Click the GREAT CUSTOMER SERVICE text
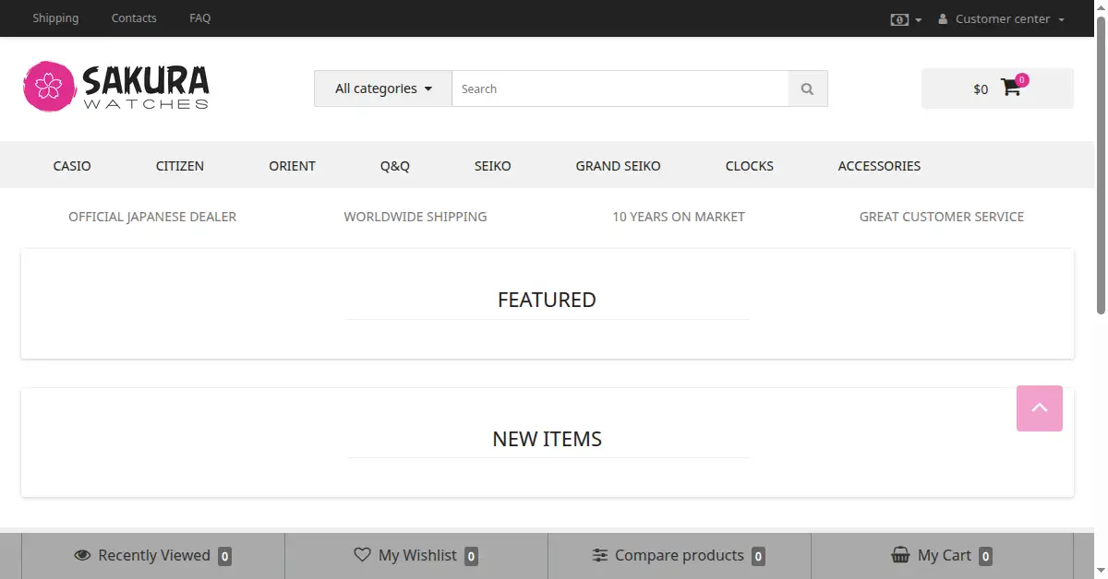This screenshot has width=1108, height=579. click(942, 217)
